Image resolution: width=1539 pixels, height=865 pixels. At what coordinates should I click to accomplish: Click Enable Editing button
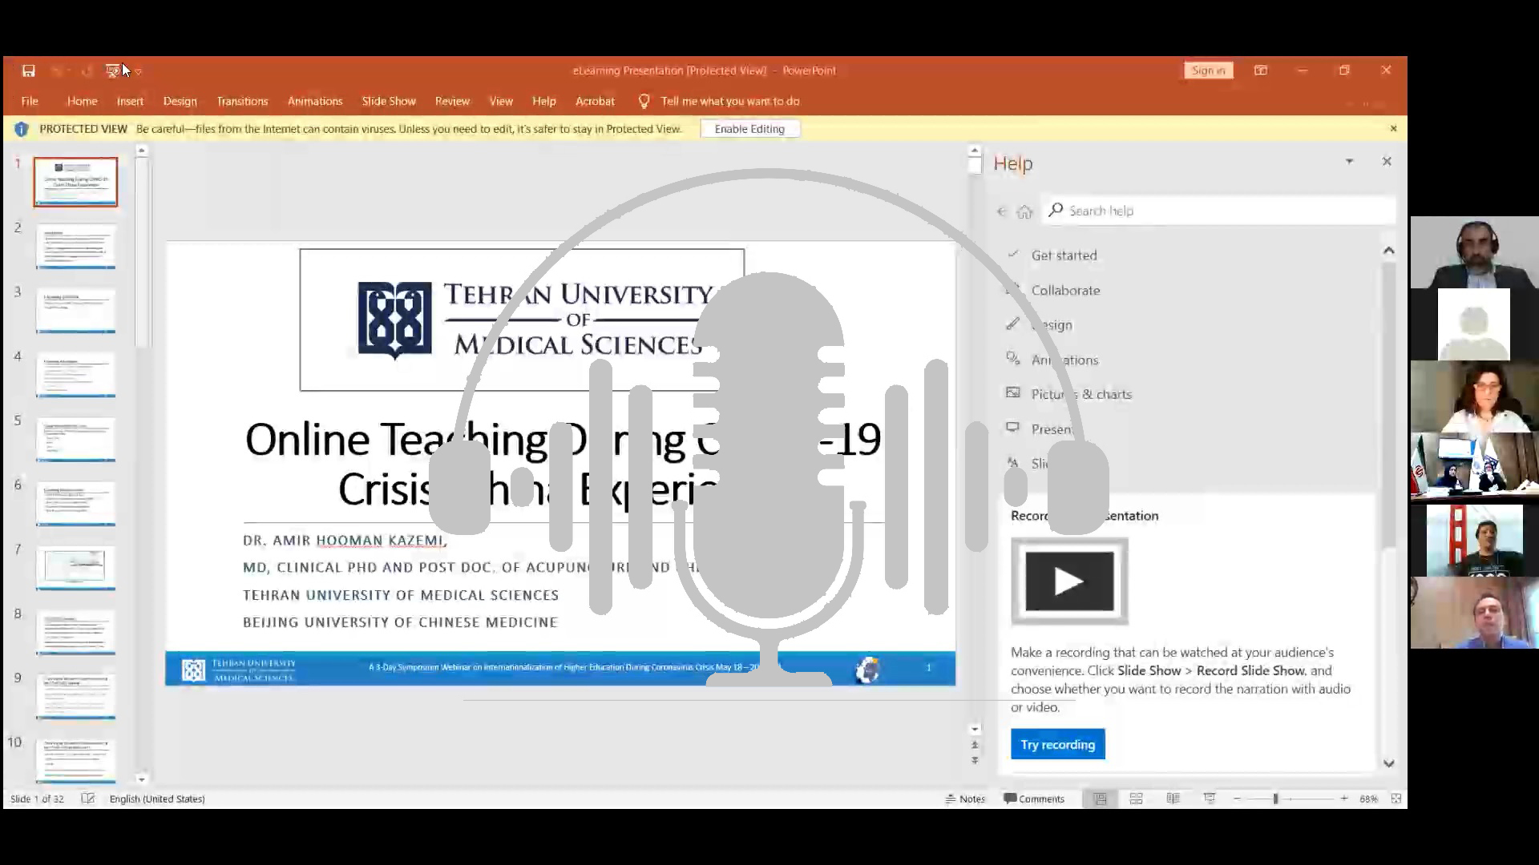click(x=749, y=129)
